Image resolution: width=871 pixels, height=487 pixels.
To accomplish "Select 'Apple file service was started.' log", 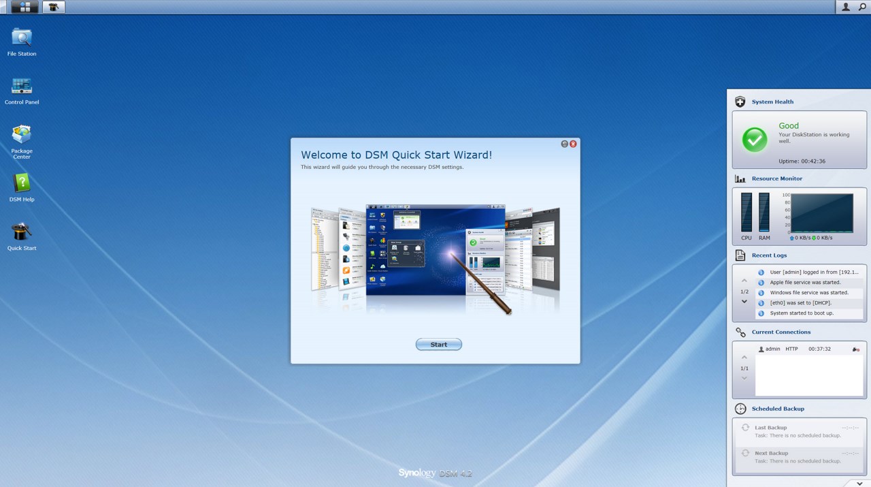I will pos(810,283).
